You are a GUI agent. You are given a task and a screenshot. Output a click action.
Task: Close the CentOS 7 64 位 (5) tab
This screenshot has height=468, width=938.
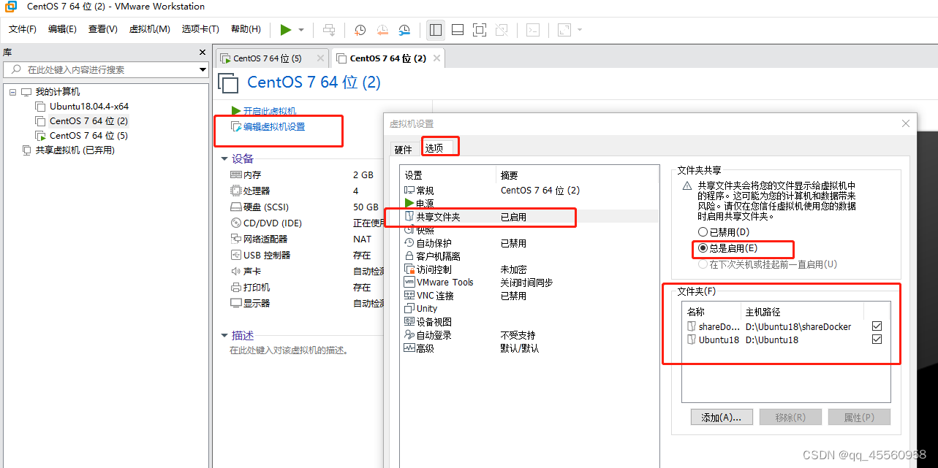pyautogui.click(x=319, y=58)
